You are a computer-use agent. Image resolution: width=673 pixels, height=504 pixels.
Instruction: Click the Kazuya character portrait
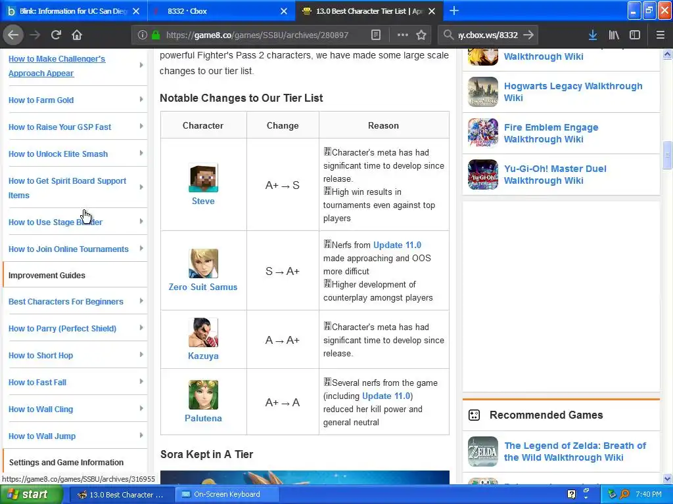(204, 333)
